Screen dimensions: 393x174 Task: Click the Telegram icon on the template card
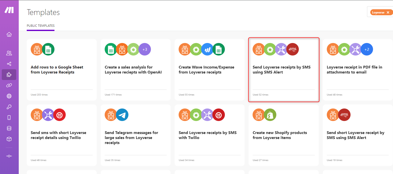pyautogui.click(x=122, y=115)
